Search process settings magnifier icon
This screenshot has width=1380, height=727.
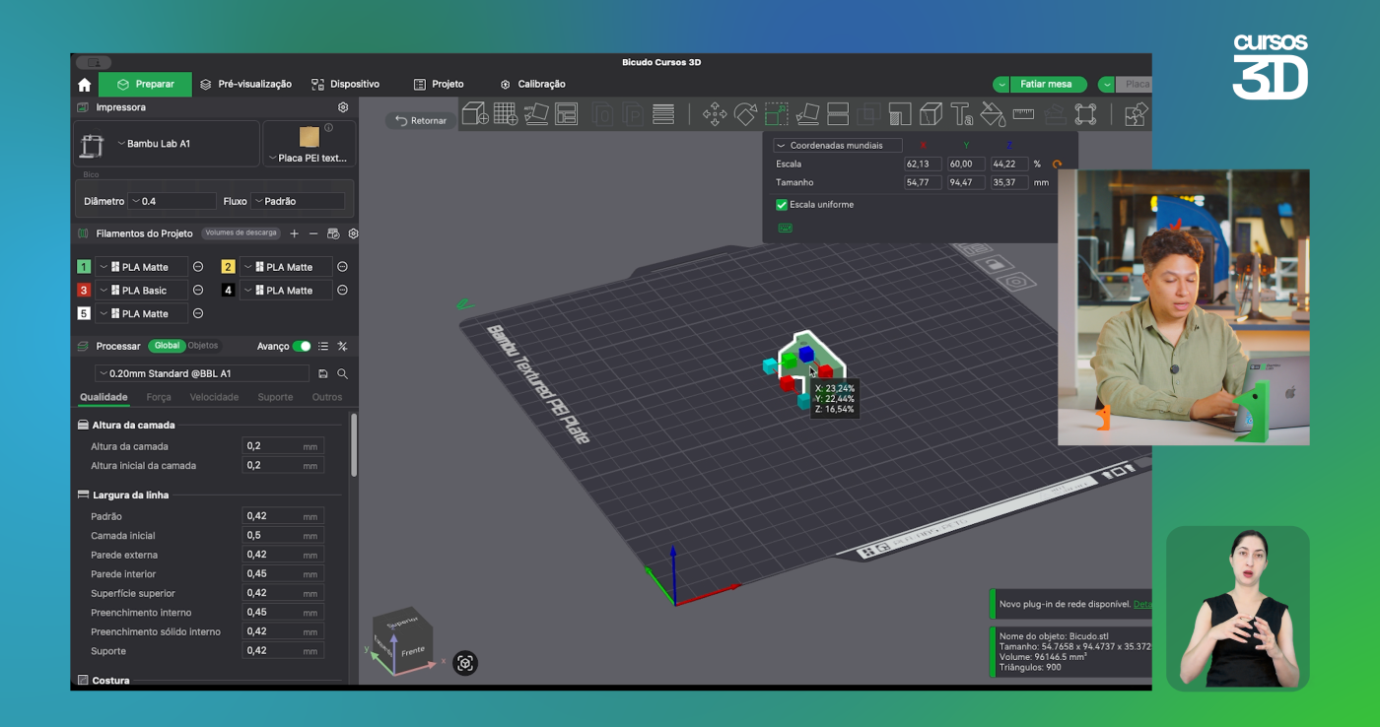tap(343, 374)
